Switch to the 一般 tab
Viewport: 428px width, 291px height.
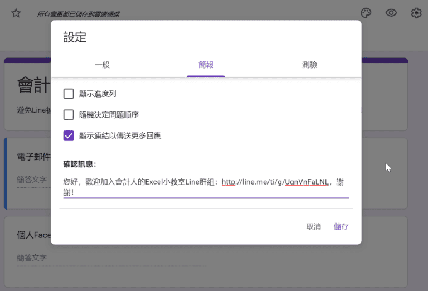point(103,65)
